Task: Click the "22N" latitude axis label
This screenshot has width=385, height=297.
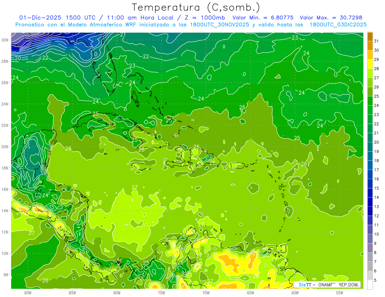Action: [x=5, y=125]
